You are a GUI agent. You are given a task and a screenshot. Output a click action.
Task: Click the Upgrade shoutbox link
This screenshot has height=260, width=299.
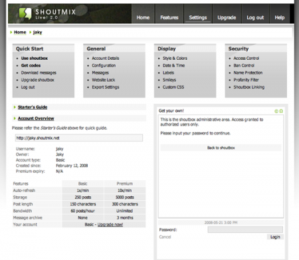tap(37, 80)
